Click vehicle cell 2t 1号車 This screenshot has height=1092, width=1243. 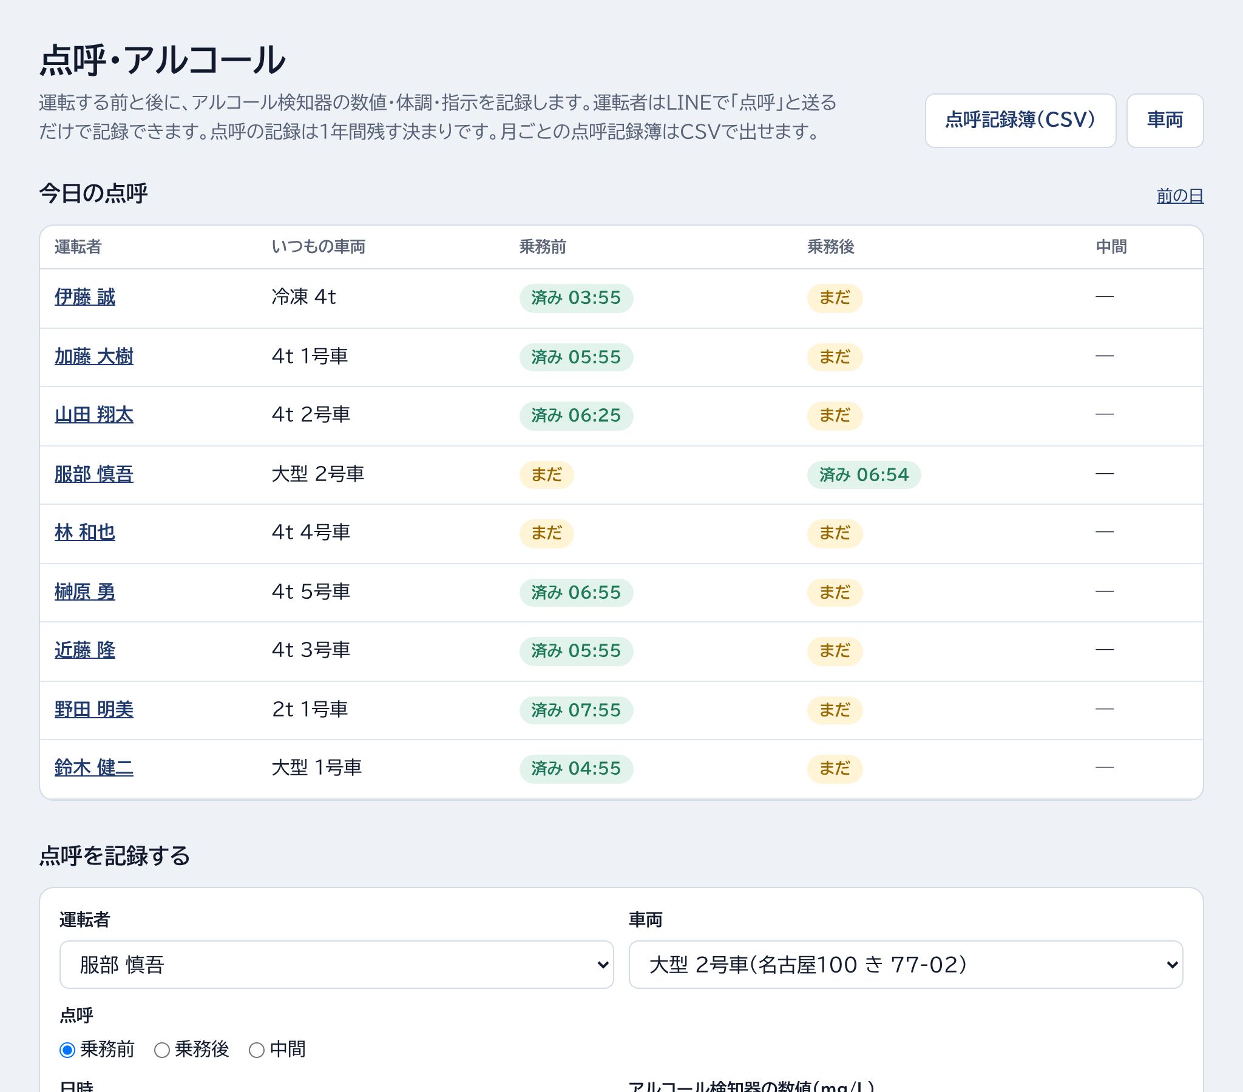pyautogui.click(x=310, y=710)
